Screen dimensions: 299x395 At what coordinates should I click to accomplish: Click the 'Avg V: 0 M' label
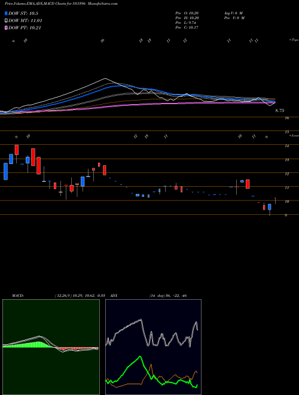click(233, 13)
